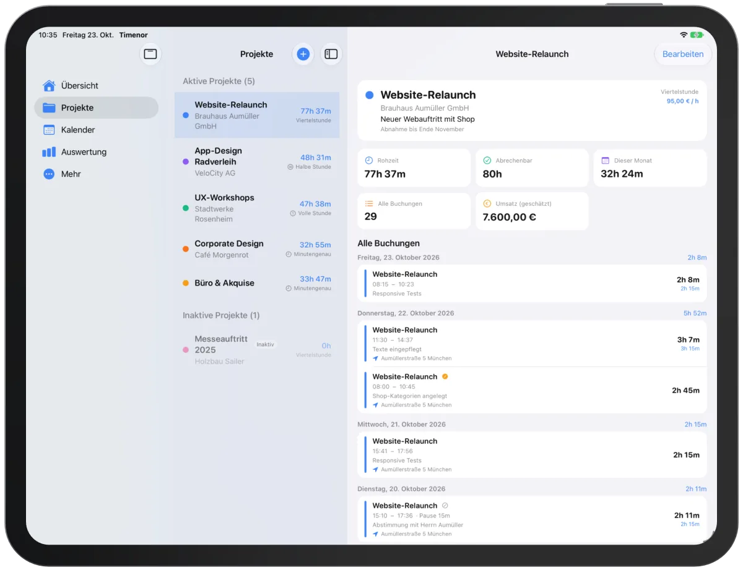This screenshot has width=743, height=570.
Task: Select Projekte in the sidebar
Action: click(97, 108)
